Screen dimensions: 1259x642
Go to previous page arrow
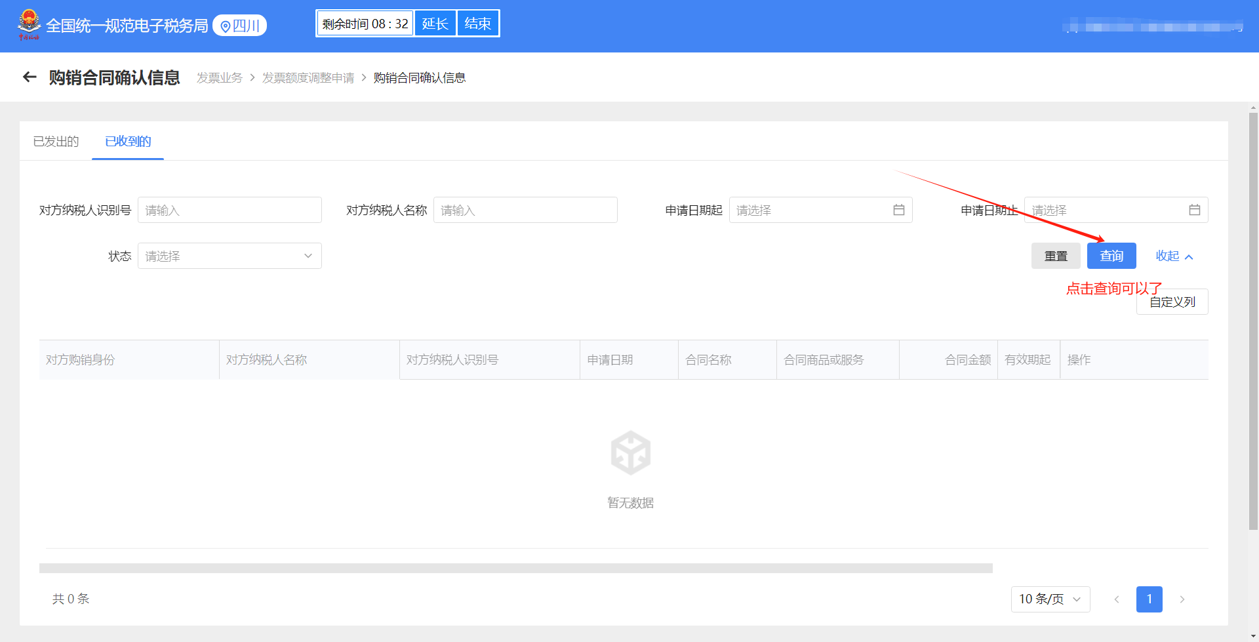point(1116,599)
